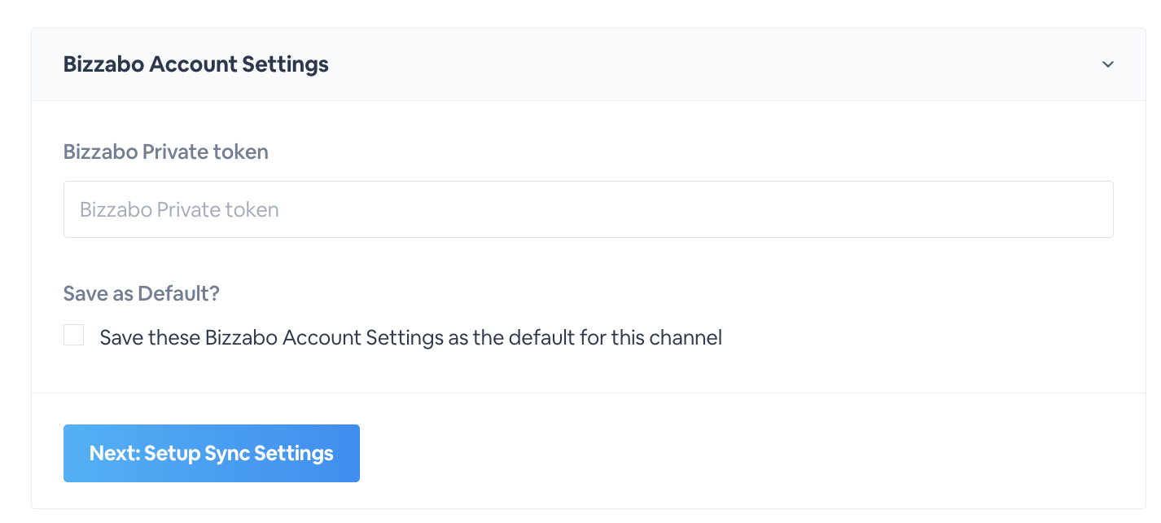The height and width of the screenshot is (523, 1161).
Task: Proceed to Setup Sync Settings step
Action: [212, 453]
